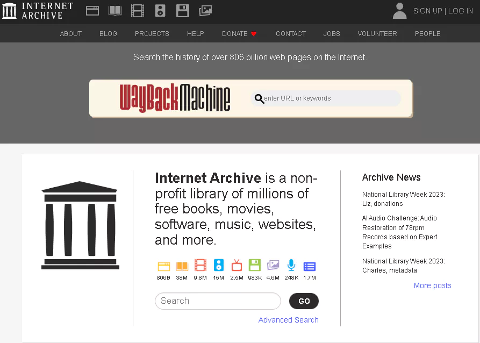This screenshot has height=343, width=480.
Task: Open the HELP menu item
Action: [195, 34]
